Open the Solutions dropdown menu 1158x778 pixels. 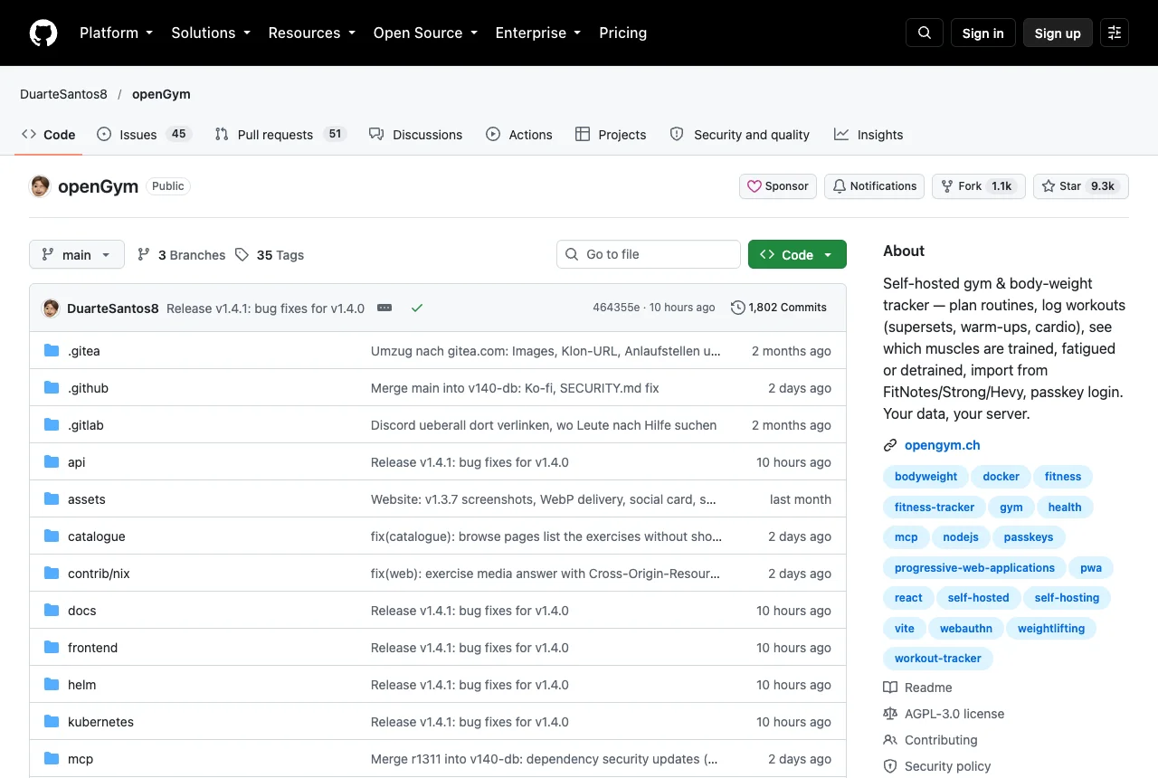[211, 33]
